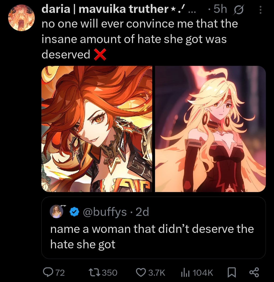Click the red cross emoji after deserved

pyautogui.click(x=100, y=54)
